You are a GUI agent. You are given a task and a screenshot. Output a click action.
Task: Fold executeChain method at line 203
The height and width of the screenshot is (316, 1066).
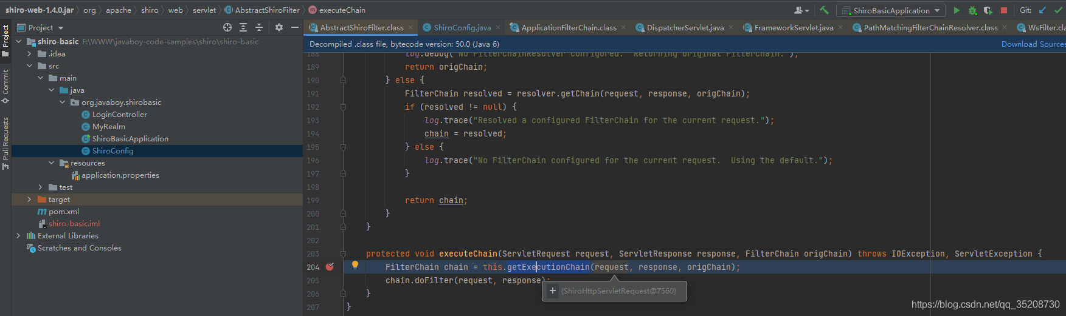point(343,254)
